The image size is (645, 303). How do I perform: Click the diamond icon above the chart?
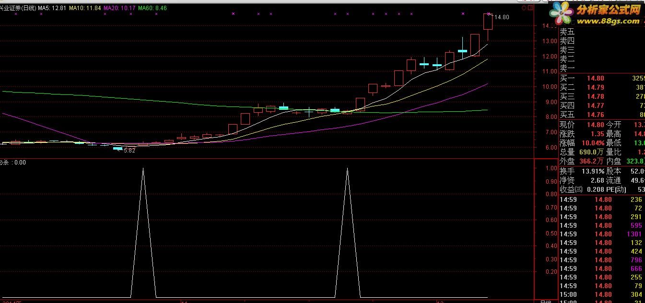click(x=524, y=8)
